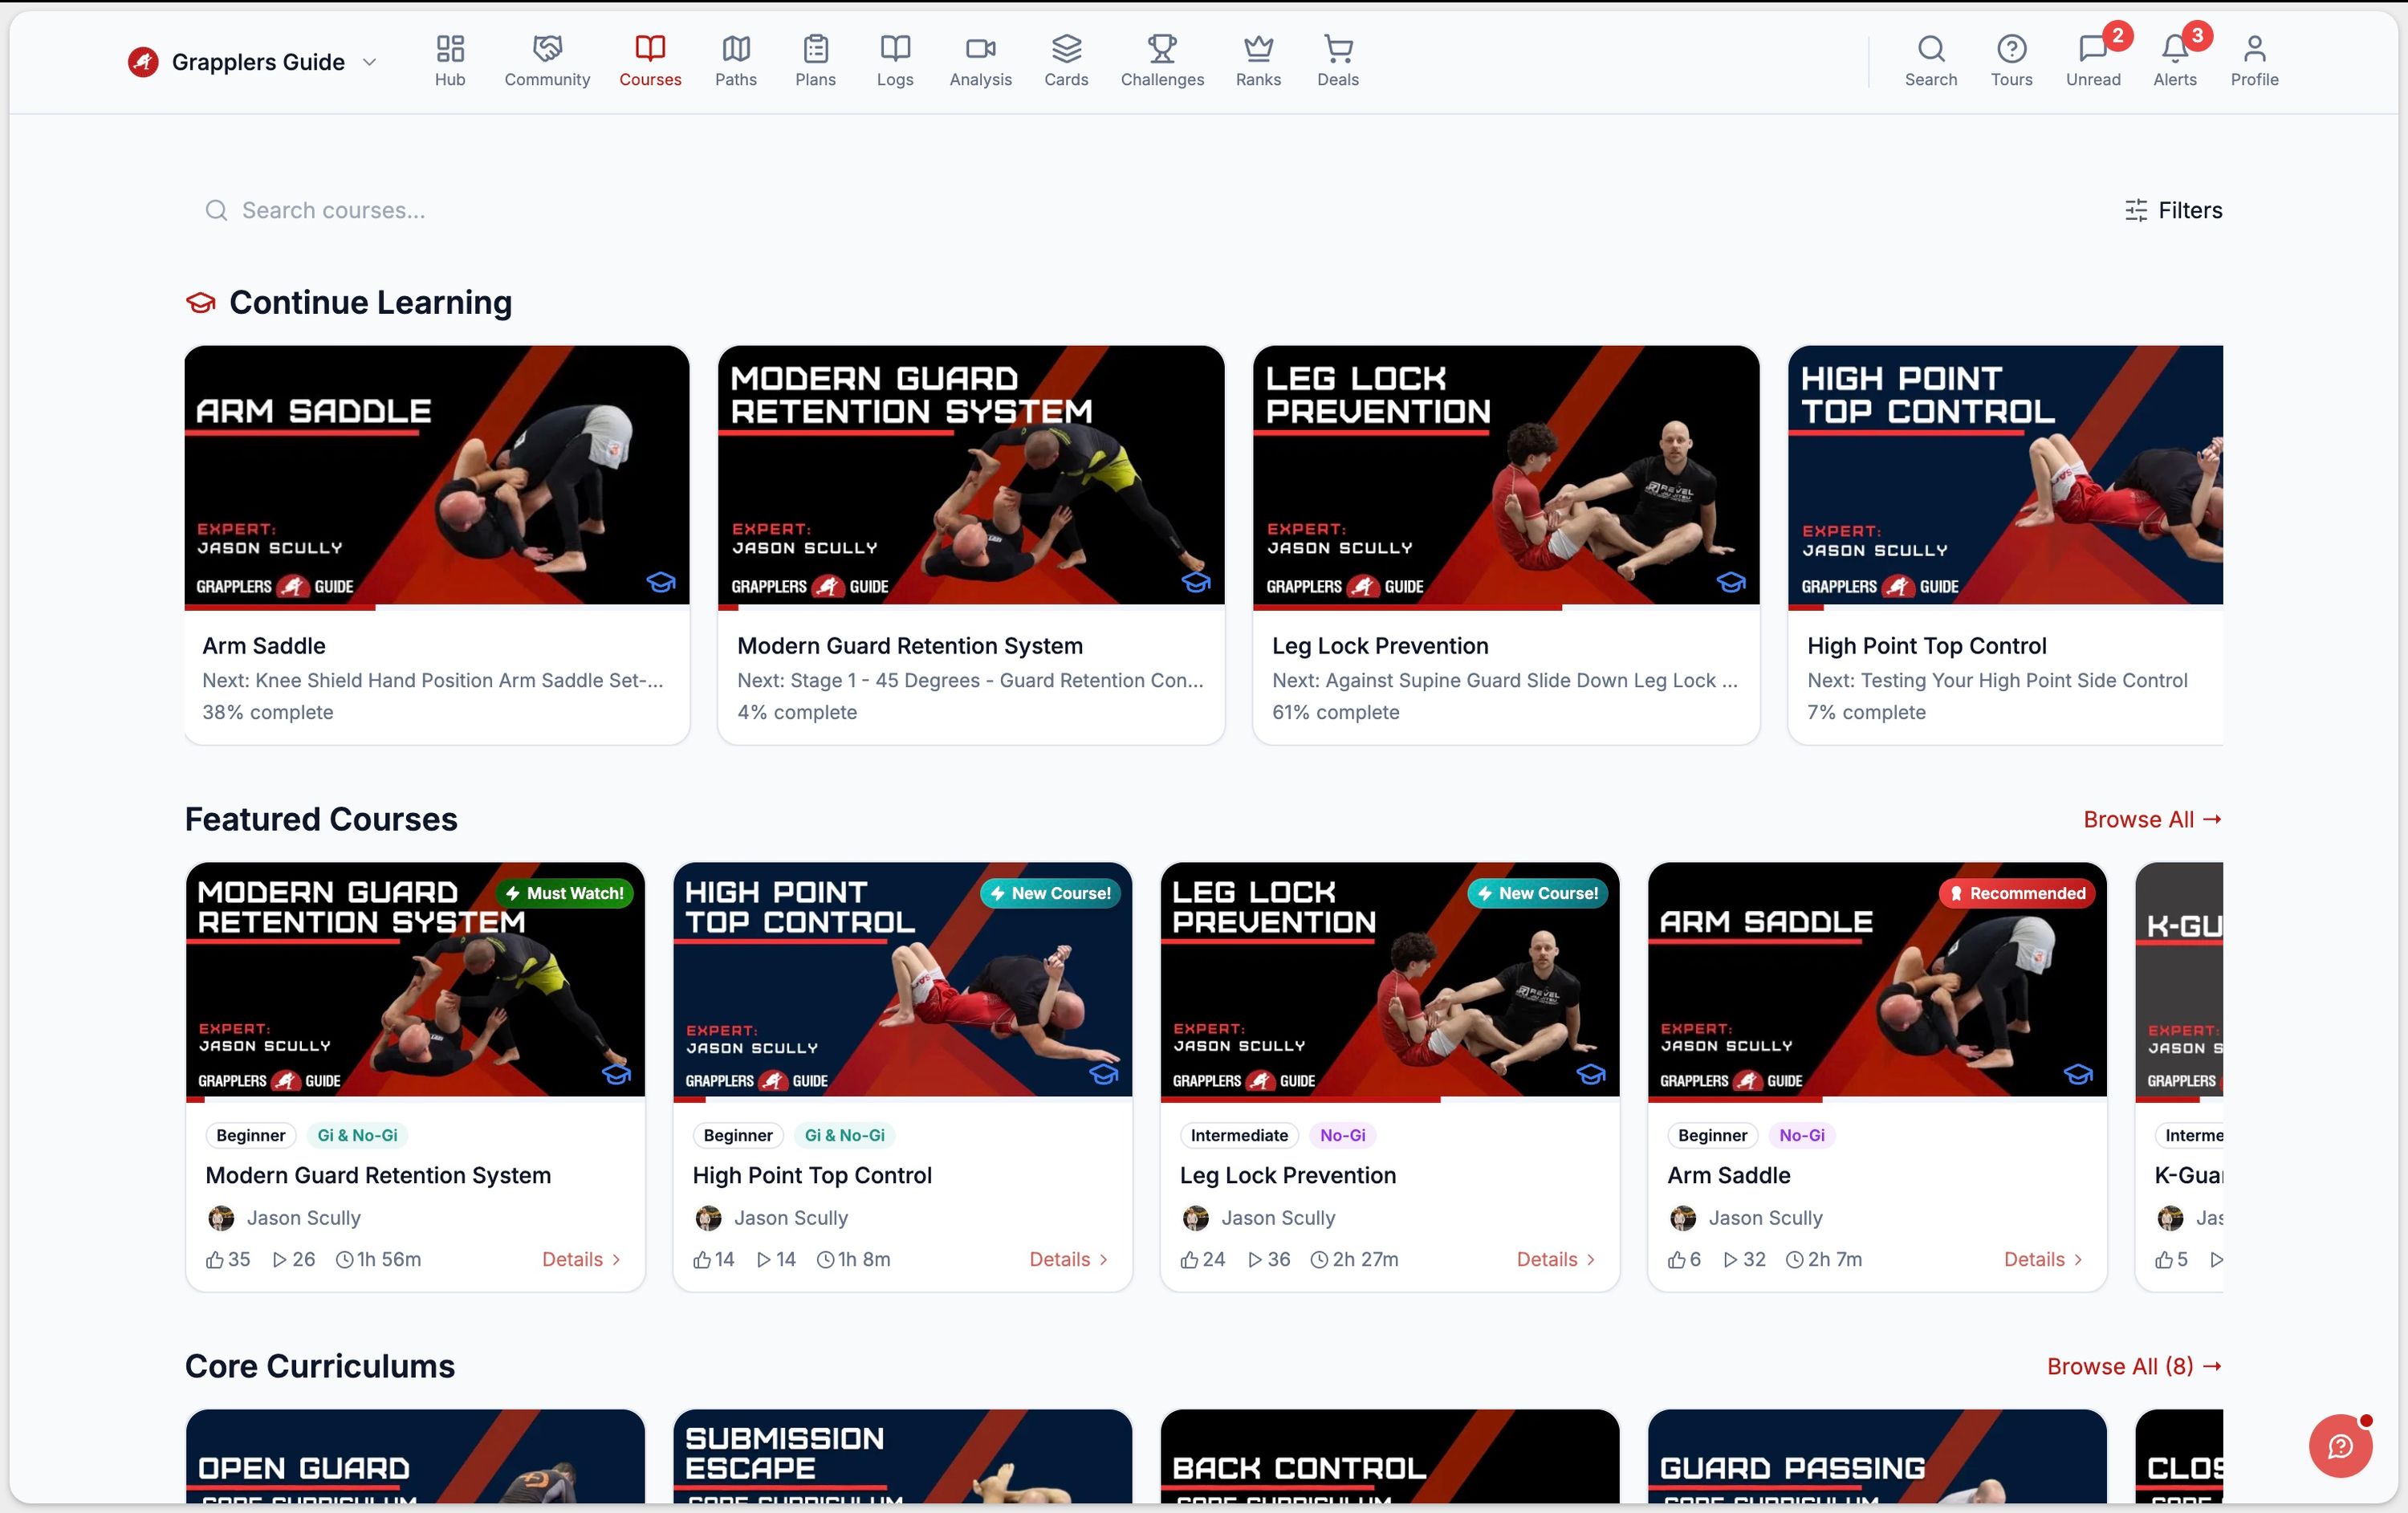Click Intermediate tag on Leg Lock Prevention
The width and height of the screenshot is (2408, 1513).
(x=1239, y=1135)
